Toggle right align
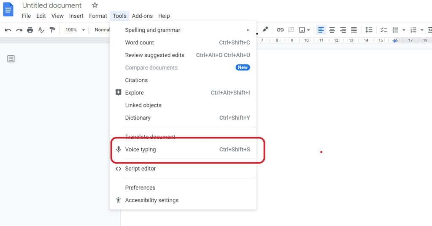Viewport: 432px width, 226px height. point(343,30)
